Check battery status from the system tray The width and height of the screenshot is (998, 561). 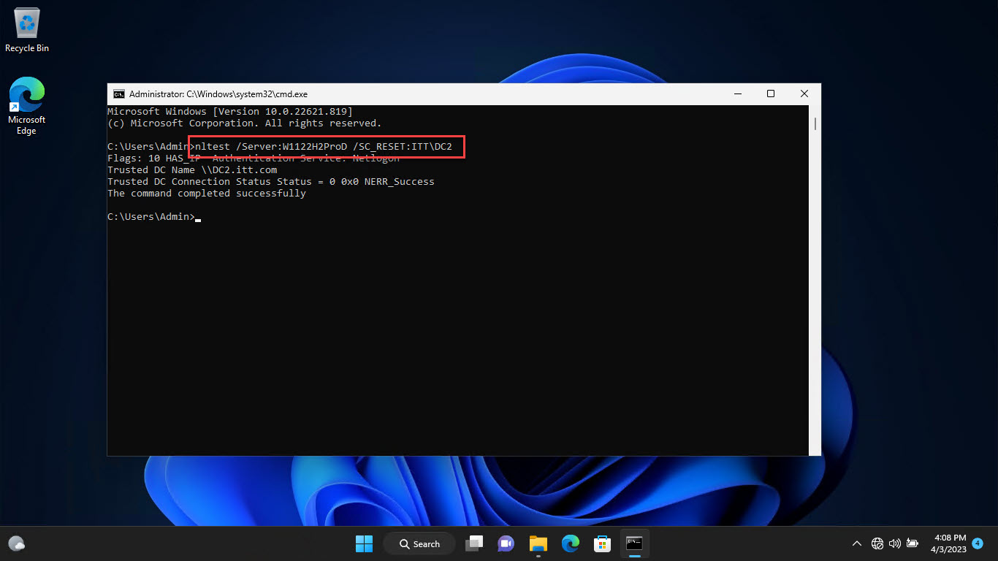[912, 543]
